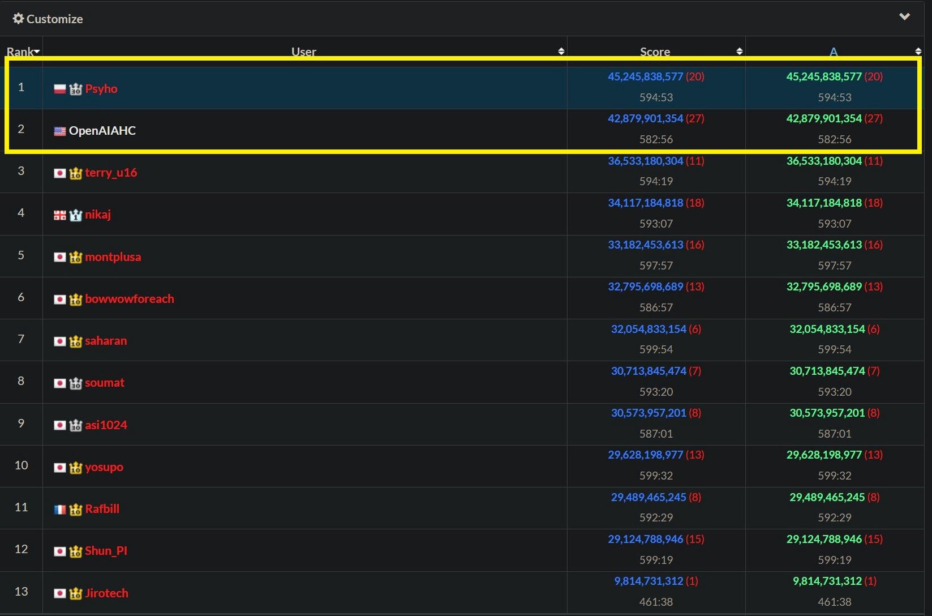Open saharan's profile link
932x616 pixels.
106,340
